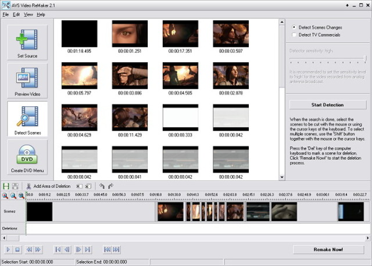
Task: Click timeline scrollbar left arrow
Action: click(4, 238)
